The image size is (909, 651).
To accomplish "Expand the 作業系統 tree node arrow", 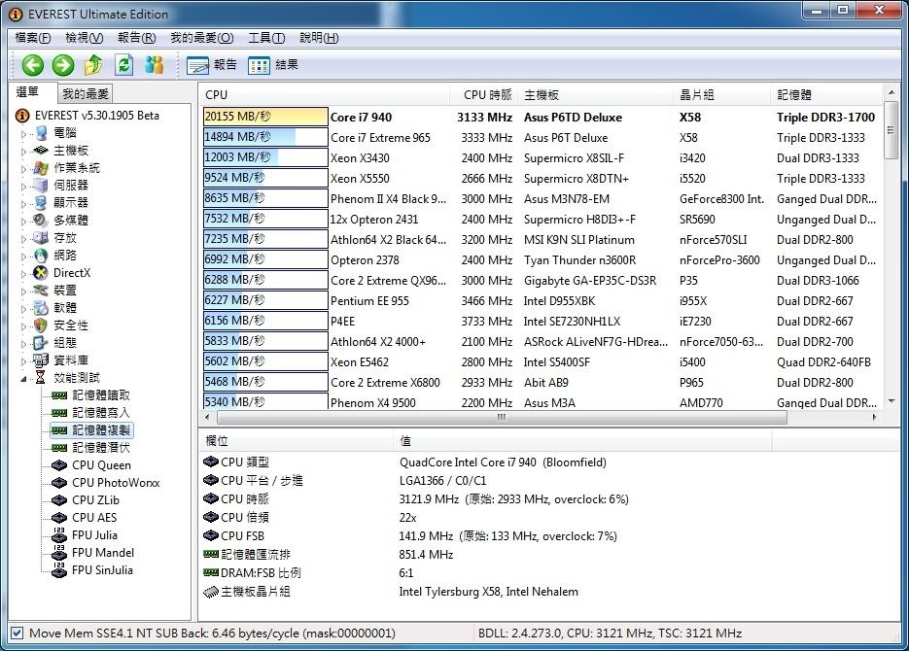I will tap(23, 168).
